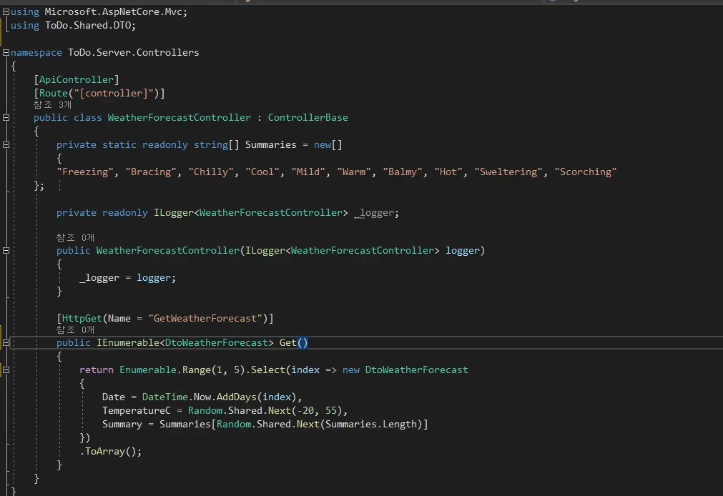Open the '참조 3개' references link
The image size is (723, 496).
pyautogui.click(x=52, y=105)
